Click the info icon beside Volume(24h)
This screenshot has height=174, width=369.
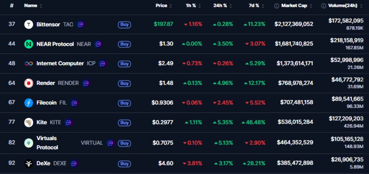point(323,6)
